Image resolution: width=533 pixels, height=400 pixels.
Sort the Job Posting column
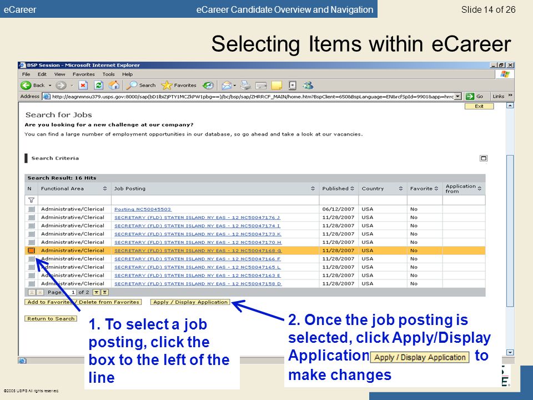pyautogui.click(x=313, y=188)
